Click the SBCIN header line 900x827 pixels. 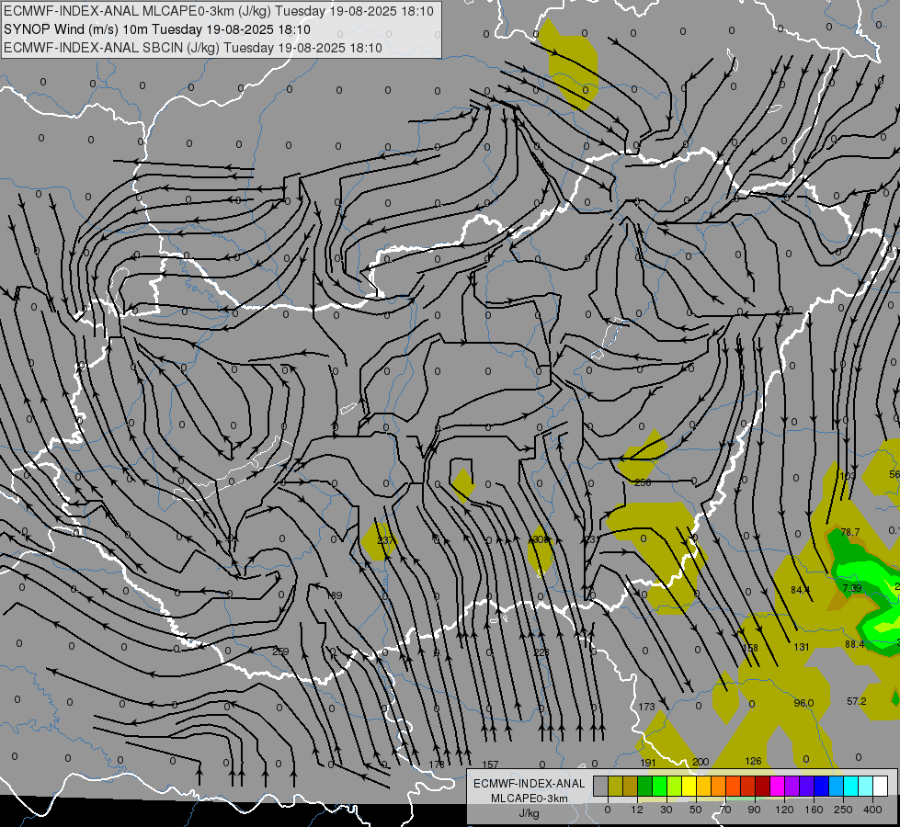[193, 48]
